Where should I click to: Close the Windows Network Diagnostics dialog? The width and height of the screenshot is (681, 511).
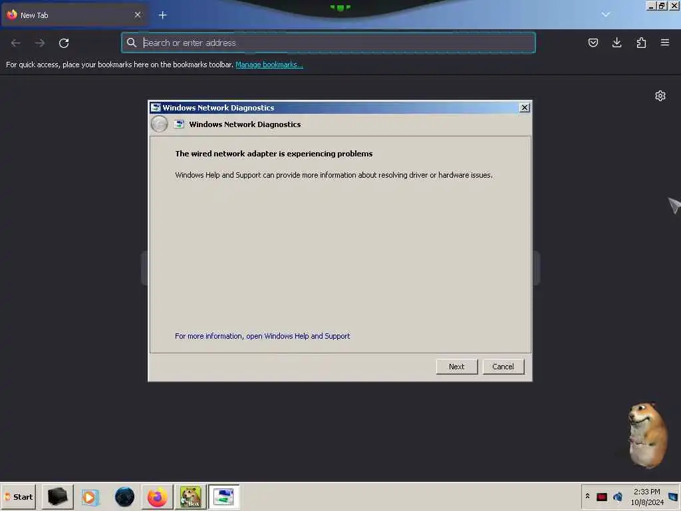[x=524, y=107]
